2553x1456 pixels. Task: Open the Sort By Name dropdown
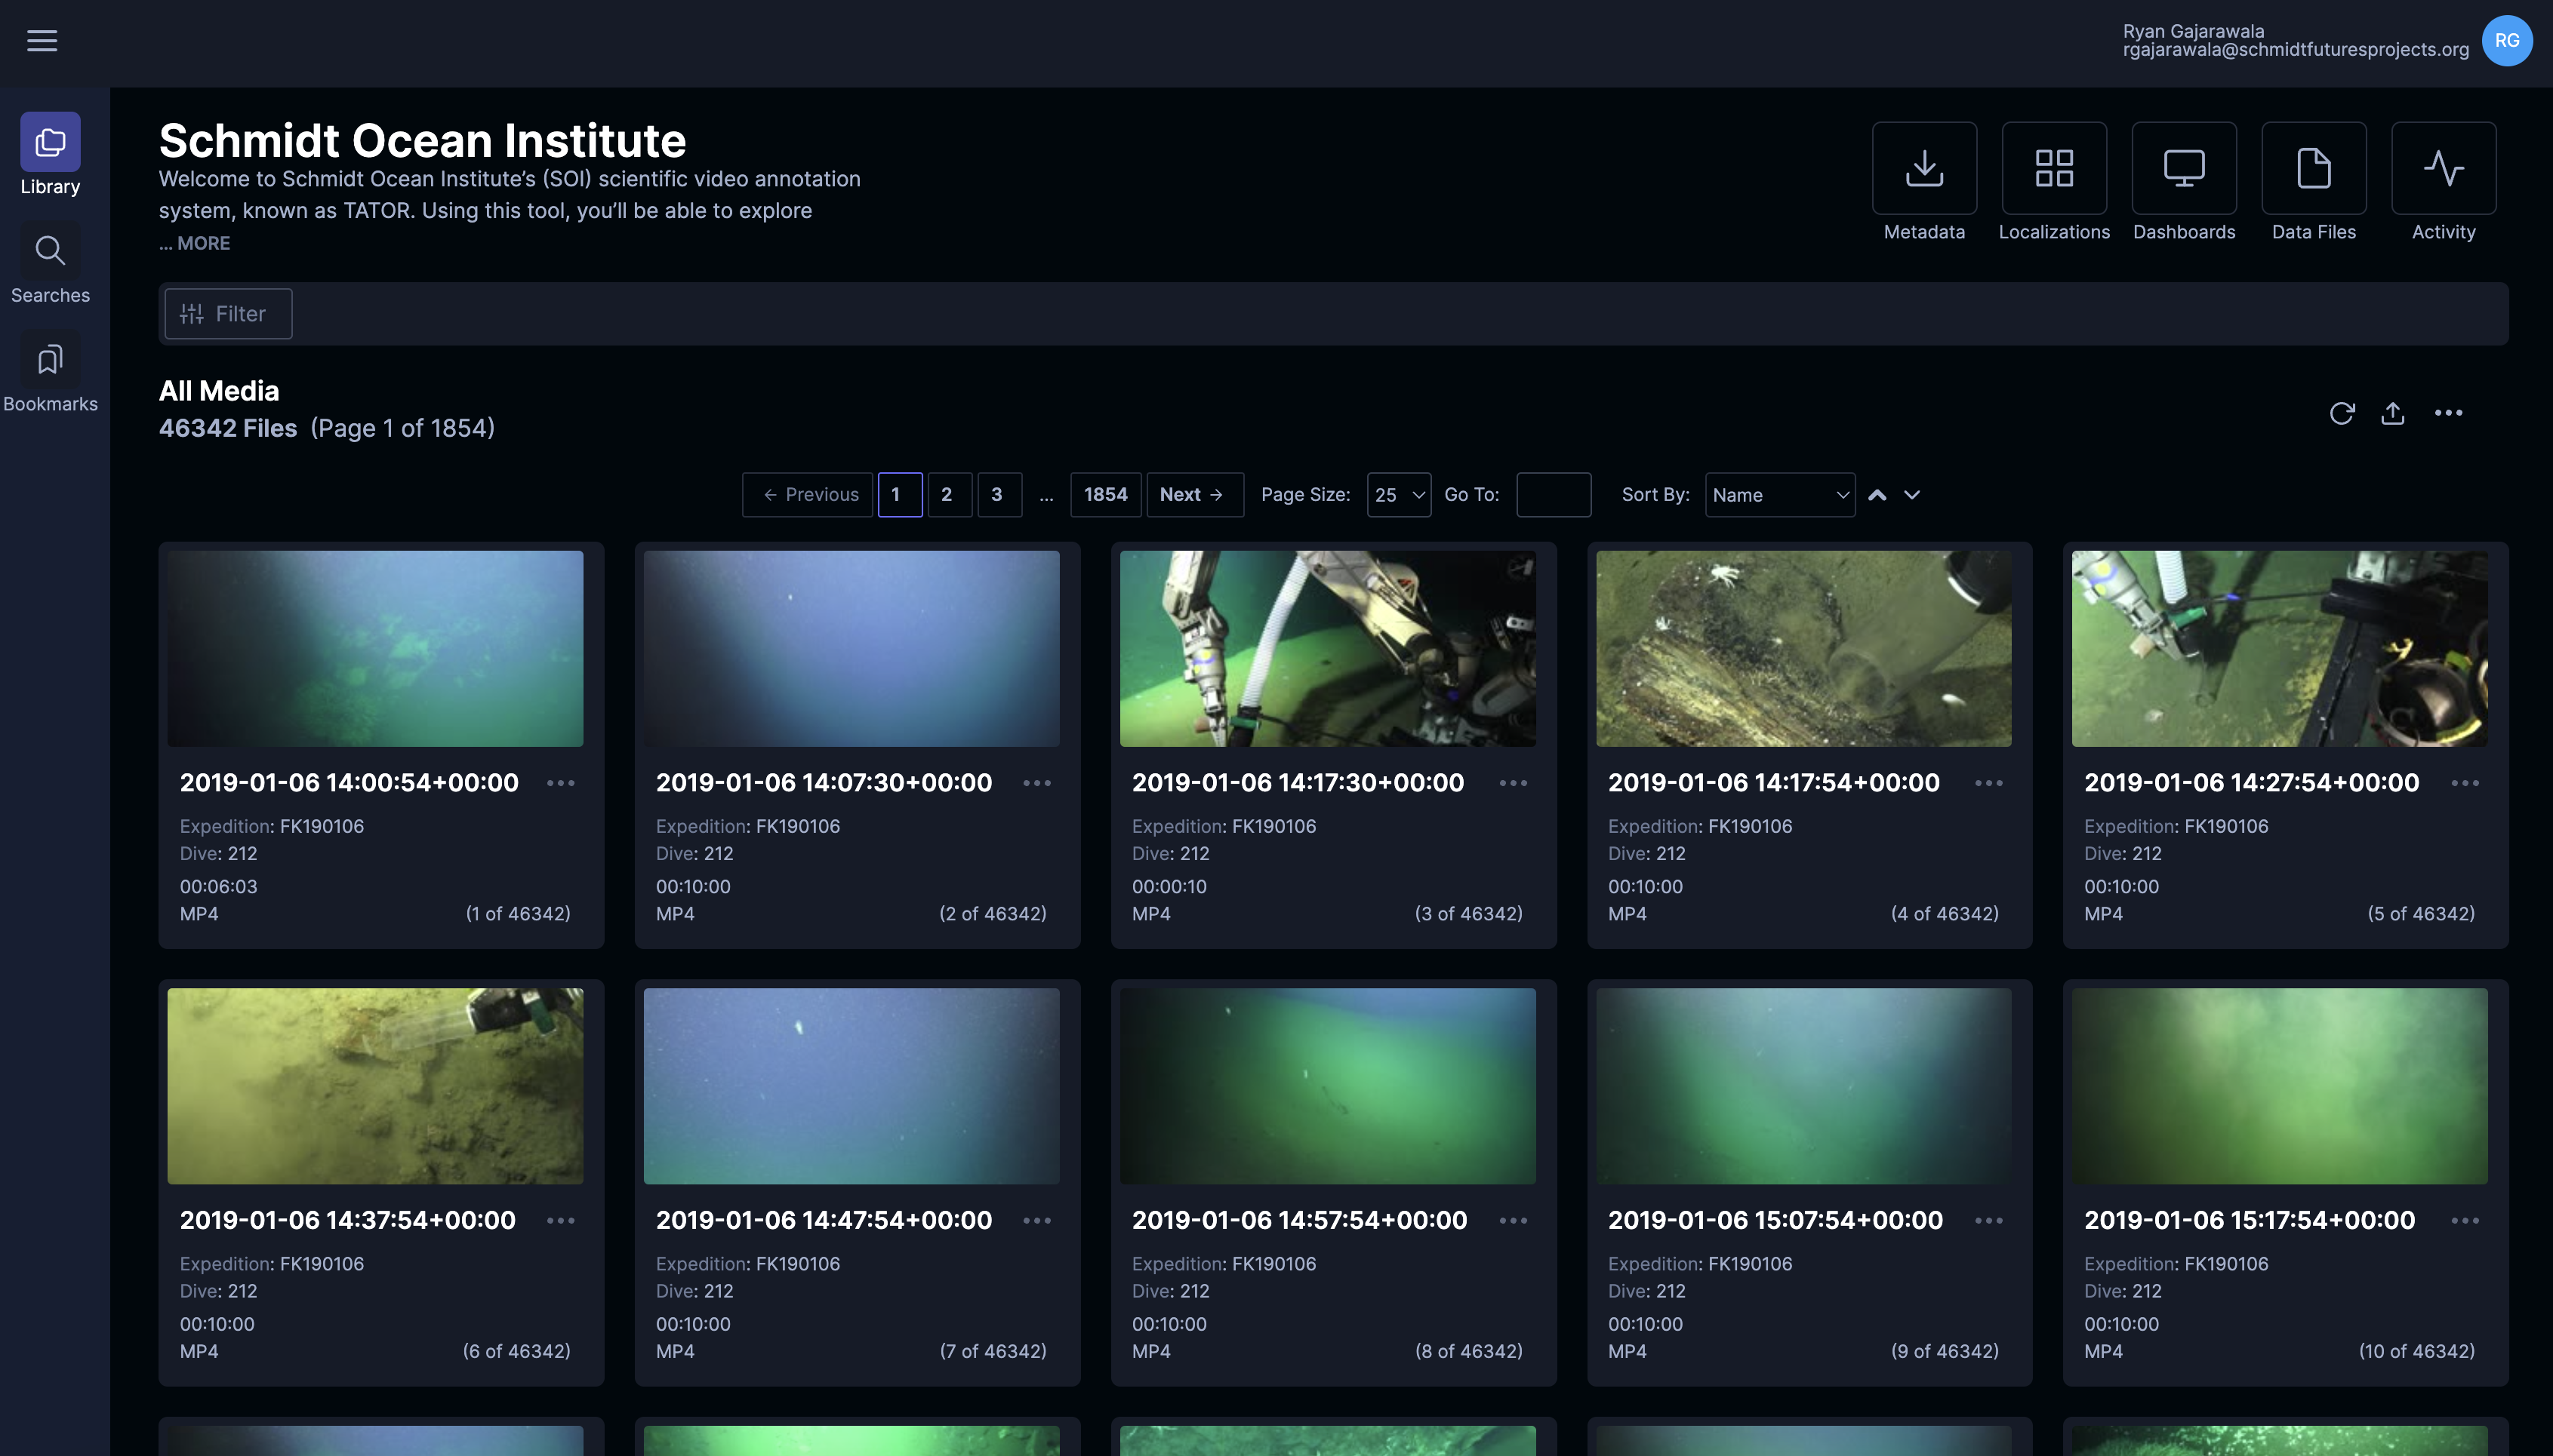click(x=1778, y=495)
